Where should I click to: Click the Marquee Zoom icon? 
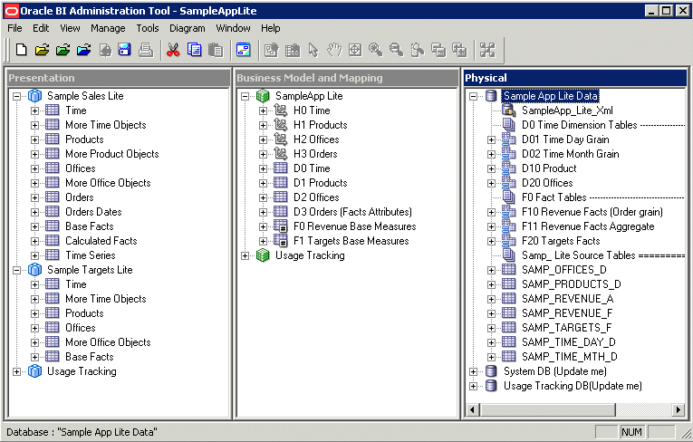click(x=418, y=50)
